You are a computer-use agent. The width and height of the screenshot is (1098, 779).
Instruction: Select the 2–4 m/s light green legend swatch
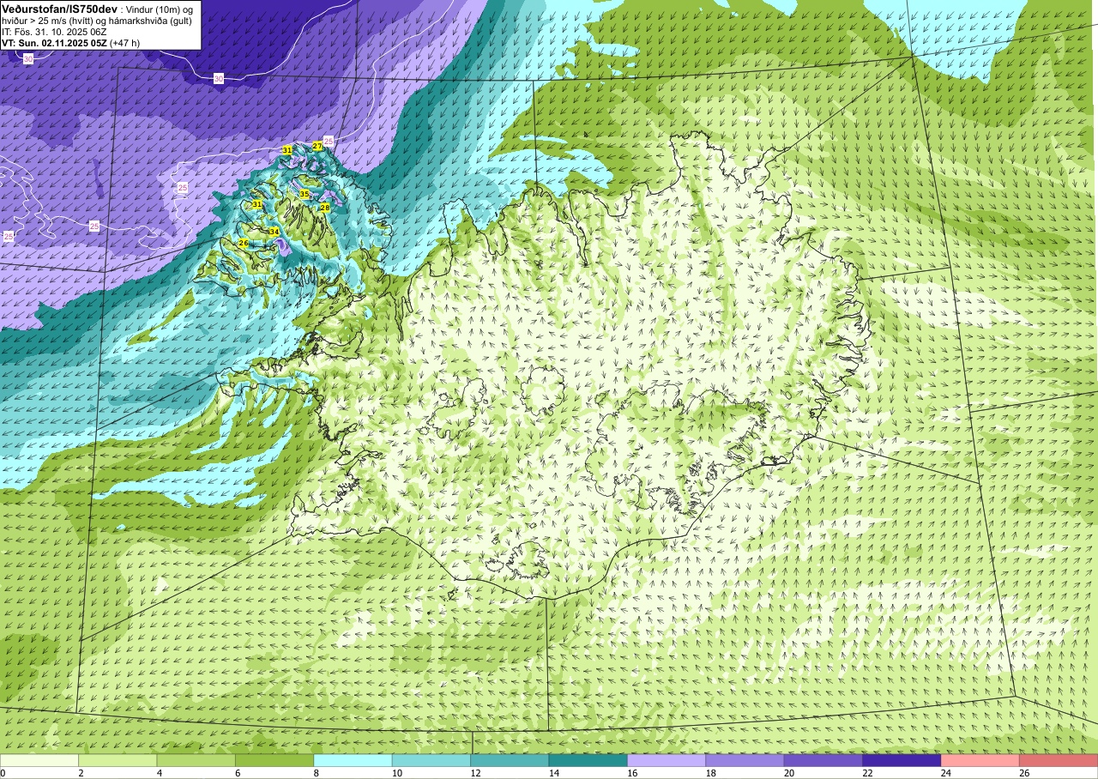click(118, 760)
